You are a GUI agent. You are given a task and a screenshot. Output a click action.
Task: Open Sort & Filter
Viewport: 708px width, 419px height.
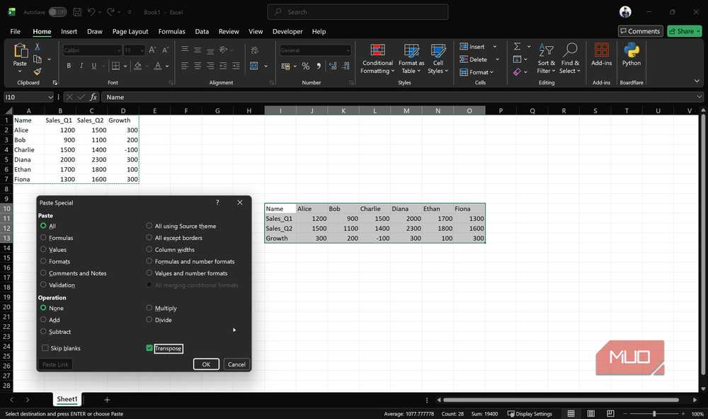pos(547,59)
